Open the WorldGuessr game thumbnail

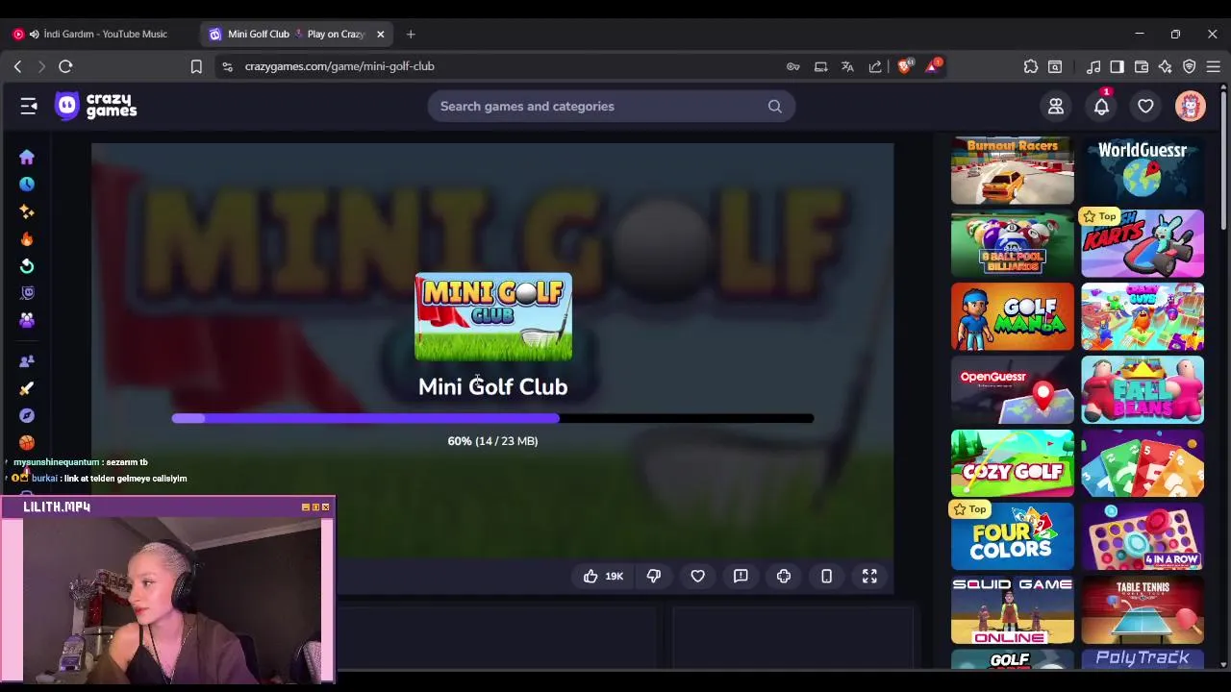[x=1143, y=171]
